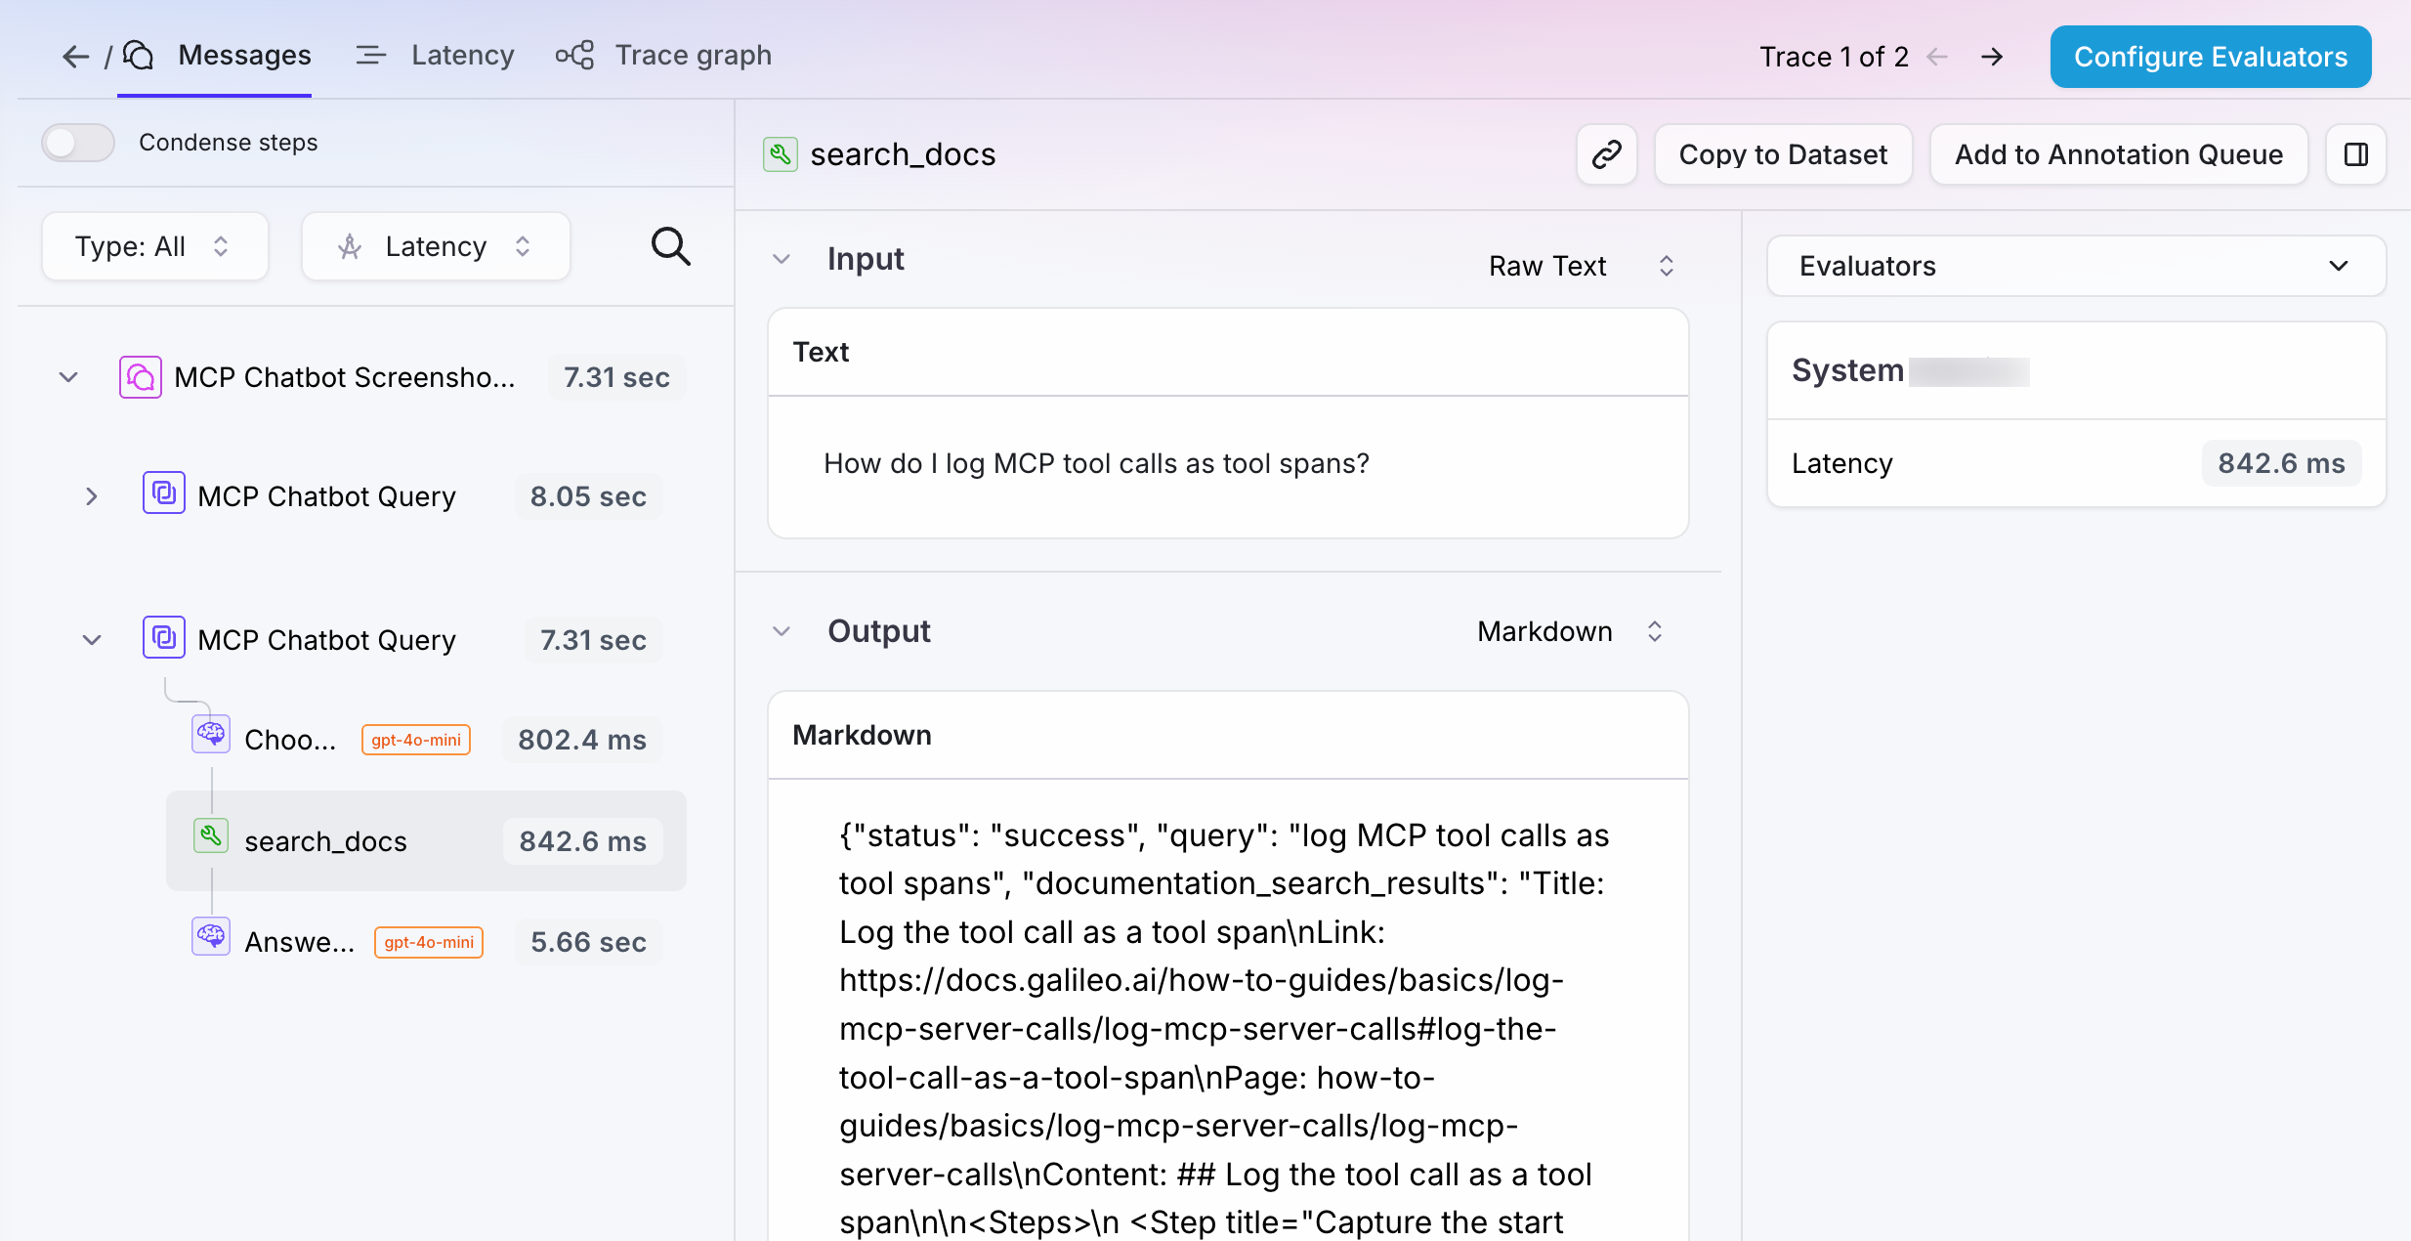This screenshot has width=2411, height=1241.
Task: Click the Markdown output content text
Action: coord(1224,1028)
